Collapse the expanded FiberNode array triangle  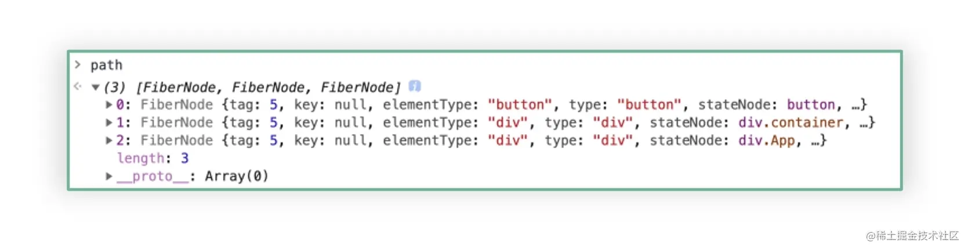pyautogui.click(x=96, y=88)
